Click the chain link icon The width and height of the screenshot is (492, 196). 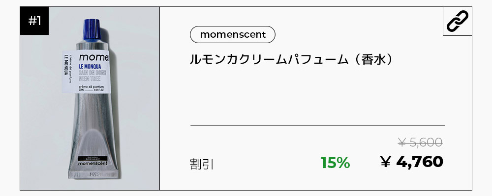457,21
